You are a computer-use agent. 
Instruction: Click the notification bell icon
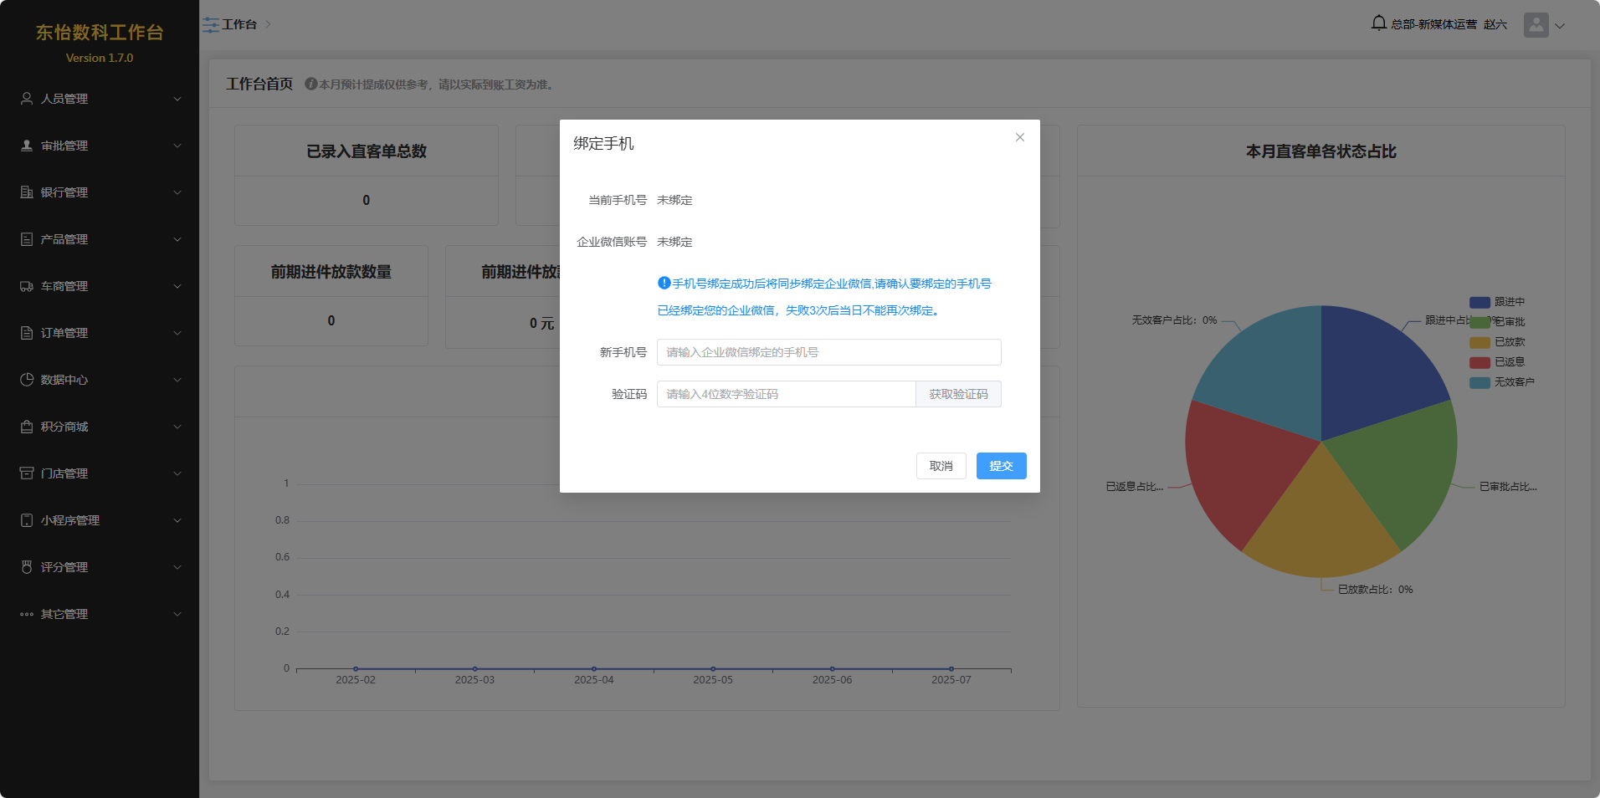[1378, 23]
